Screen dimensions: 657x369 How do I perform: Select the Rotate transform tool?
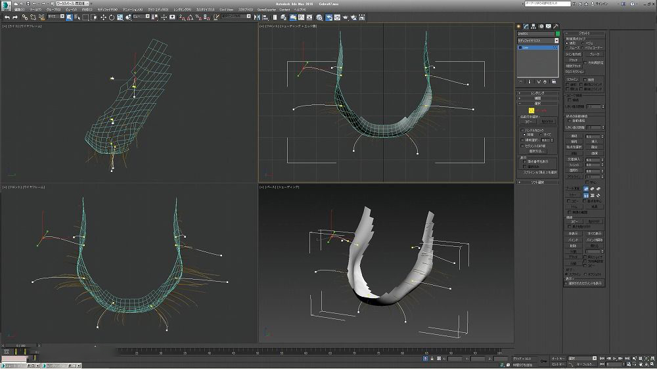(111, 17)
